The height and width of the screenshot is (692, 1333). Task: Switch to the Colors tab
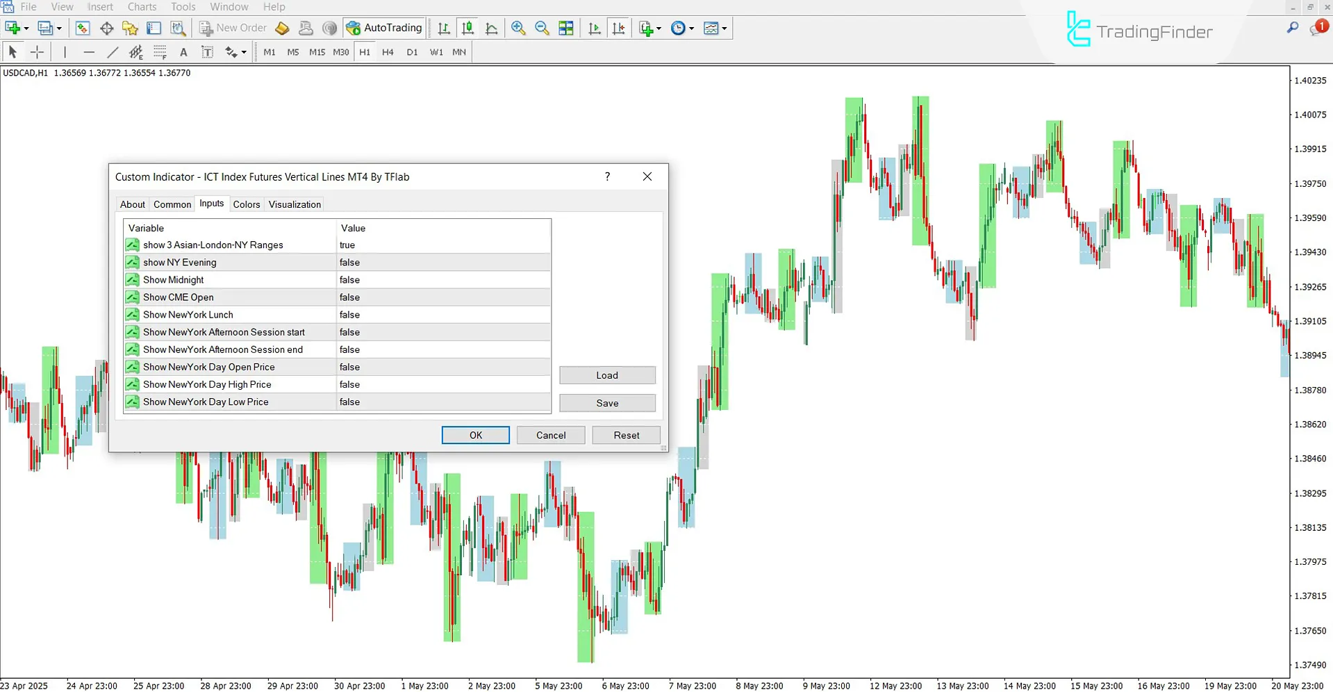[247, 204]
